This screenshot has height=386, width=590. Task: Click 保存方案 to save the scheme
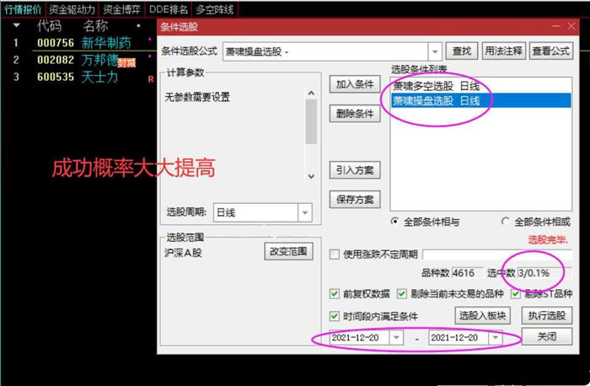(x=355, y=200)
